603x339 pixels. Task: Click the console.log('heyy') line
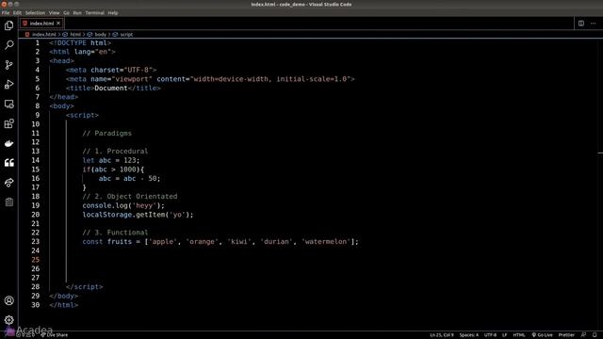(x=123, y=205)
